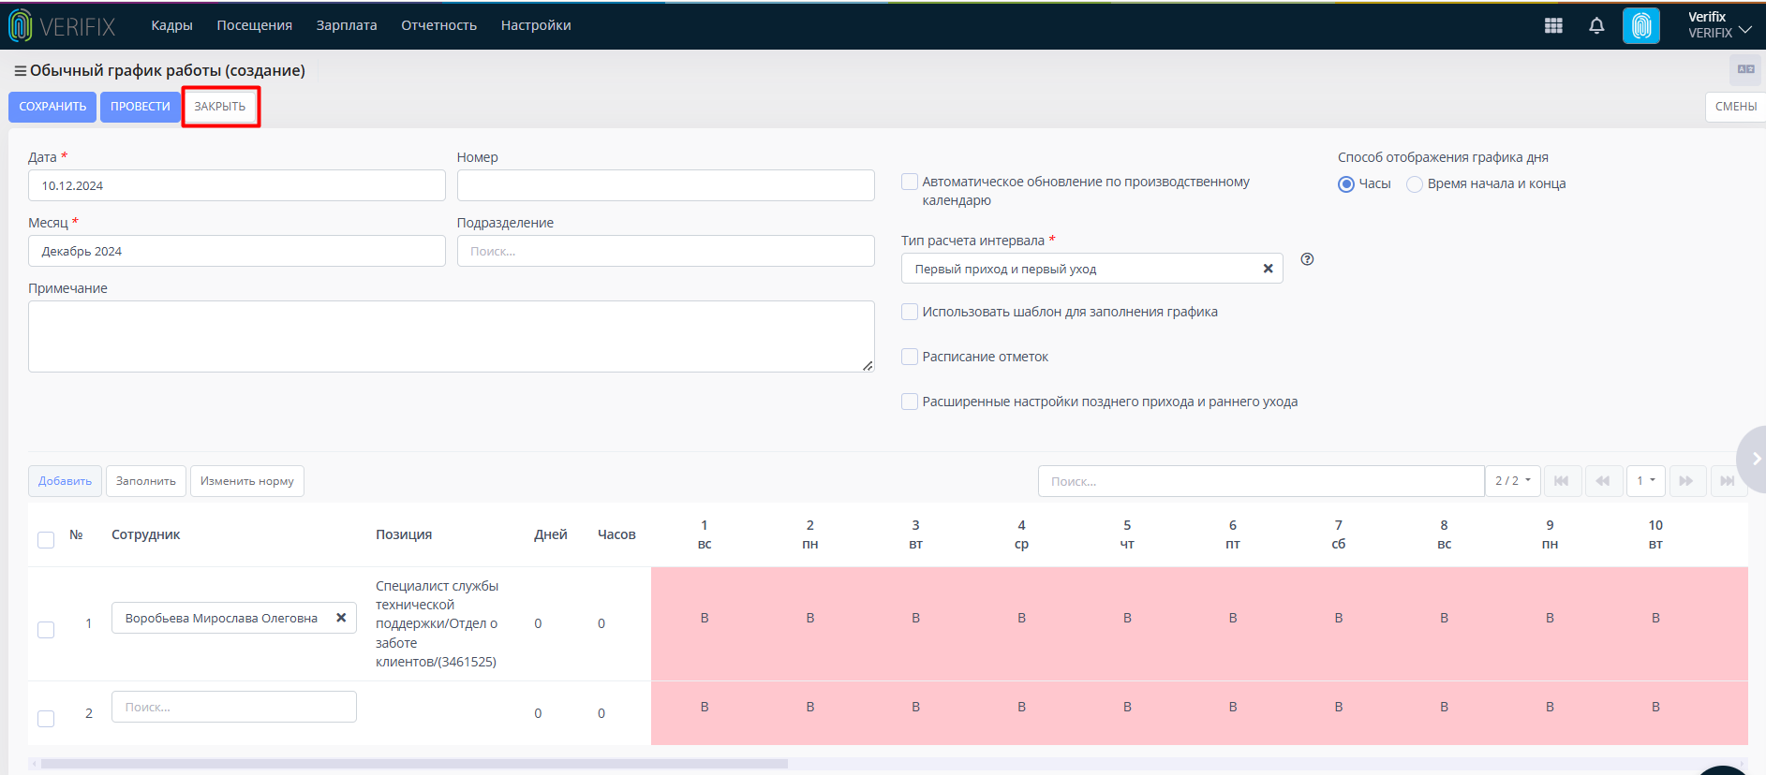
Task: Go to the next page of days
Action: point(1685,481)
